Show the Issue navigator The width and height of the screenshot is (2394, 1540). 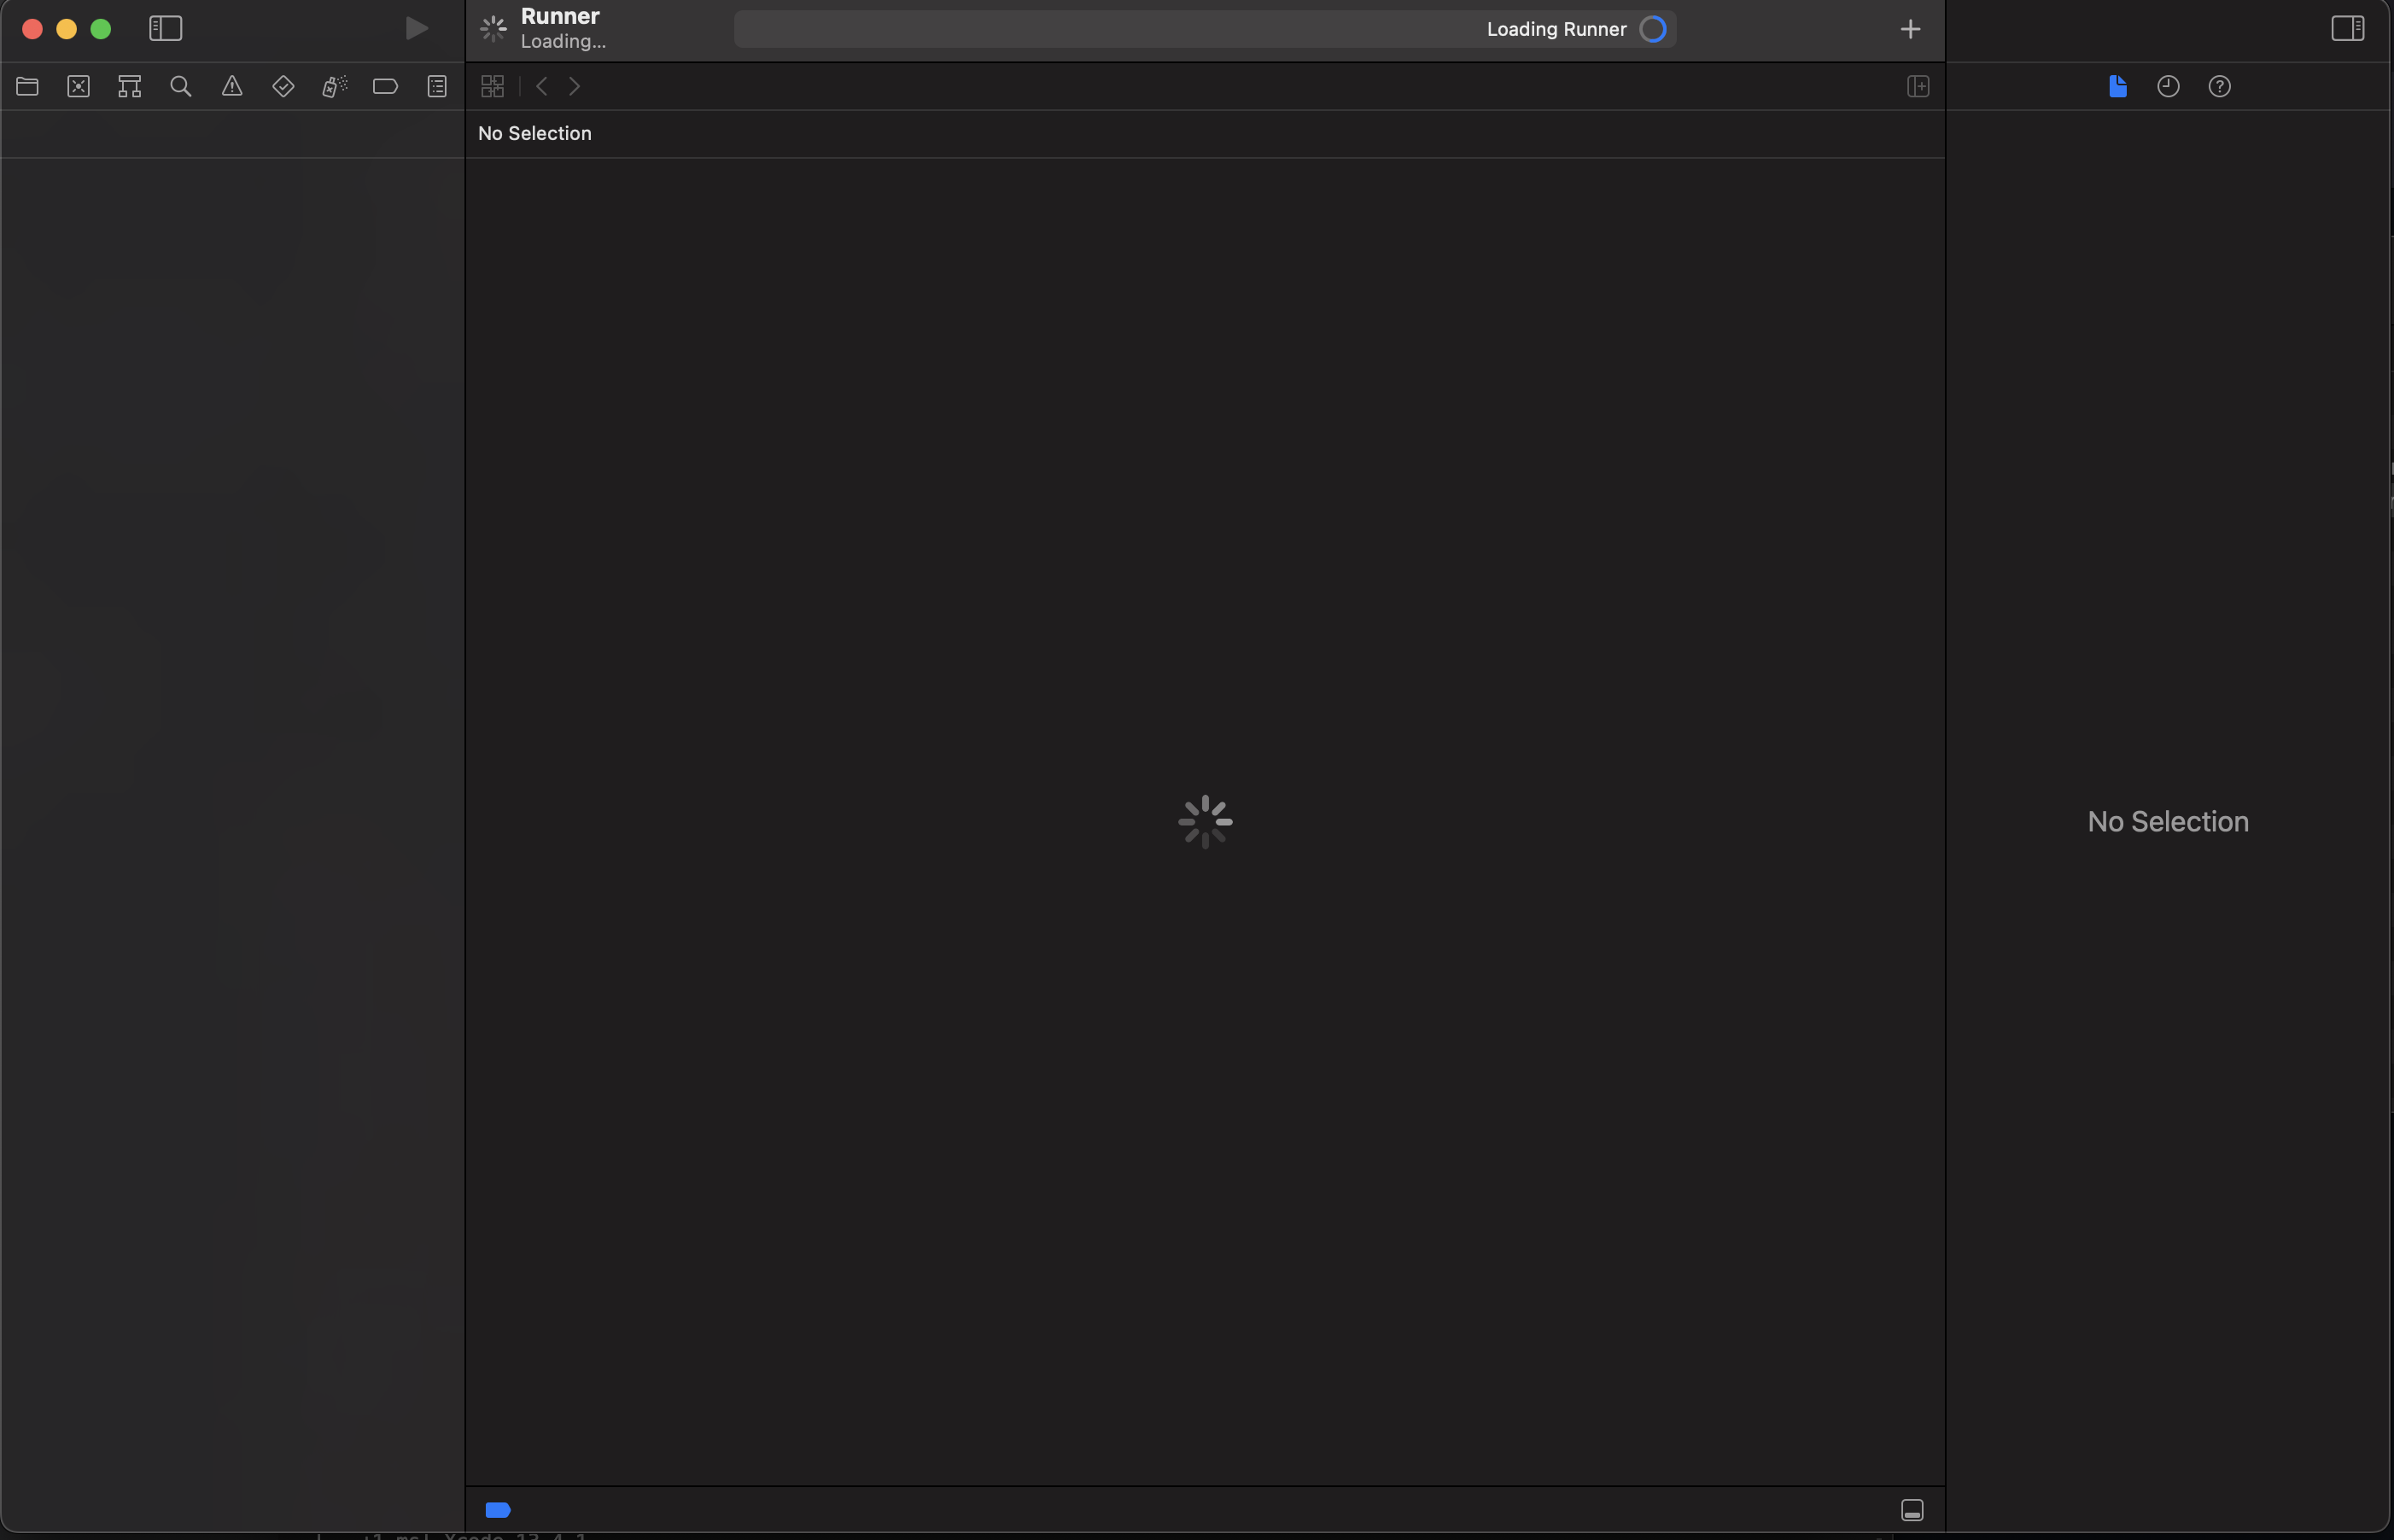click(232, 86)
